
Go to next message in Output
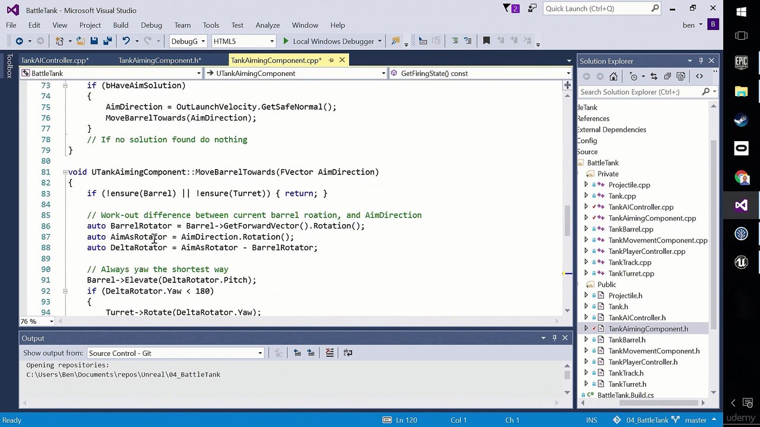[311, 352]
